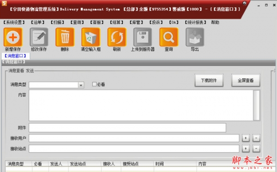
Task: Click the 查询 magnifier icon
Action: point(169,37)
